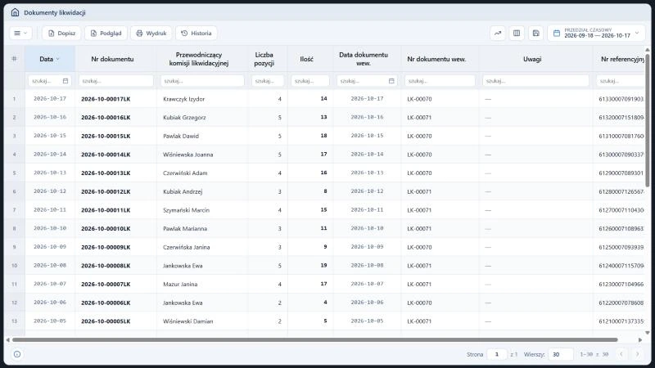
Task: Click the scroll left arrow
Action: pos(7,339)
